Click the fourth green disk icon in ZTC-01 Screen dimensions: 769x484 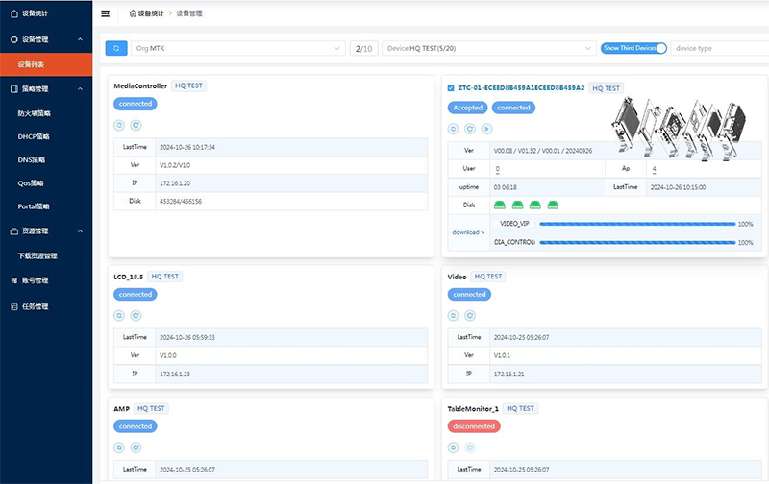pos(553,205)
